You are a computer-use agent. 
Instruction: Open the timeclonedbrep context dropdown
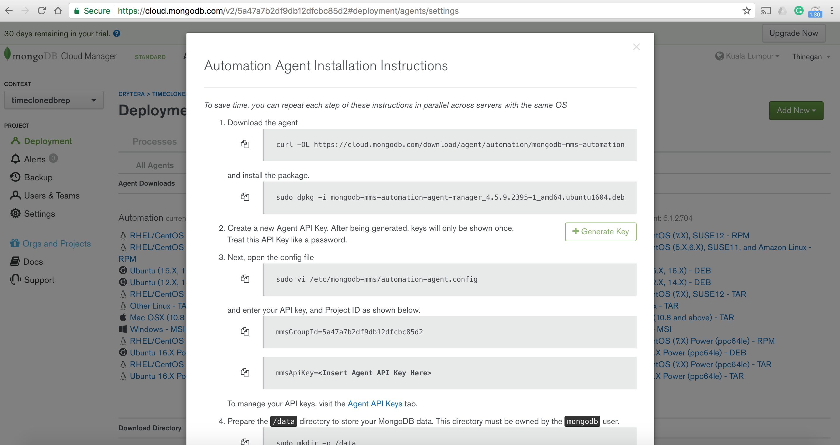[x=54, y=100]
